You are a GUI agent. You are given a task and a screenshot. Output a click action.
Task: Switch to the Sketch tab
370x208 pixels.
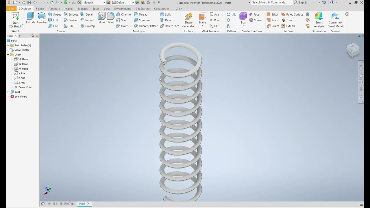pyautogui.click(x=40, y=9)
